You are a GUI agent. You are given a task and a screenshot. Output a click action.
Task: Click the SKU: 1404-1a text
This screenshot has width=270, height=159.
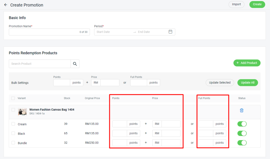37,114
